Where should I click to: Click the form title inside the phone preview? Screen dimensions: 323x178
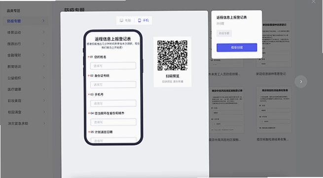tap(113, 39)
